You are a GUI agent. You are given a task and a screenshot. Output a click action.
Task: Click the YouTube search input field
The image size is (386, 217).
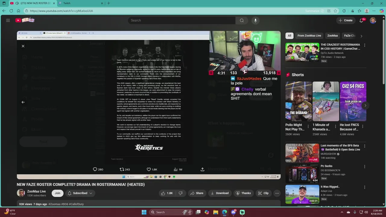click(x=182, y=20)
